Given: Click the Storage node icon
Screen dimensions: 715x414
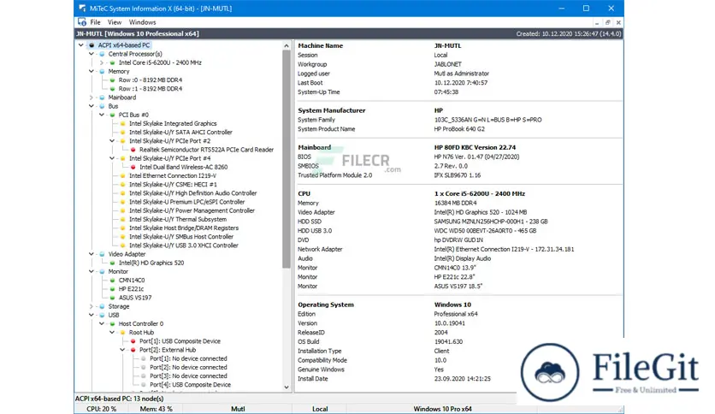Looking at the screenshot, I should point(102,306).
